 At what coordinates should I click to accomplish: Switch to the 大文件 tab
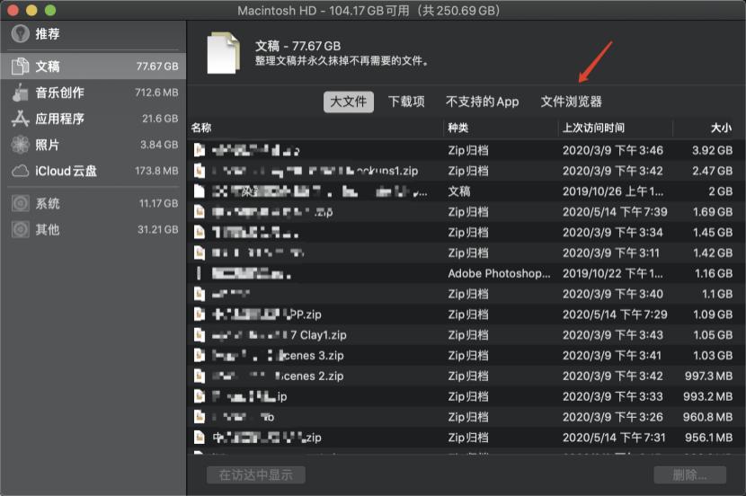coord(348,102)
